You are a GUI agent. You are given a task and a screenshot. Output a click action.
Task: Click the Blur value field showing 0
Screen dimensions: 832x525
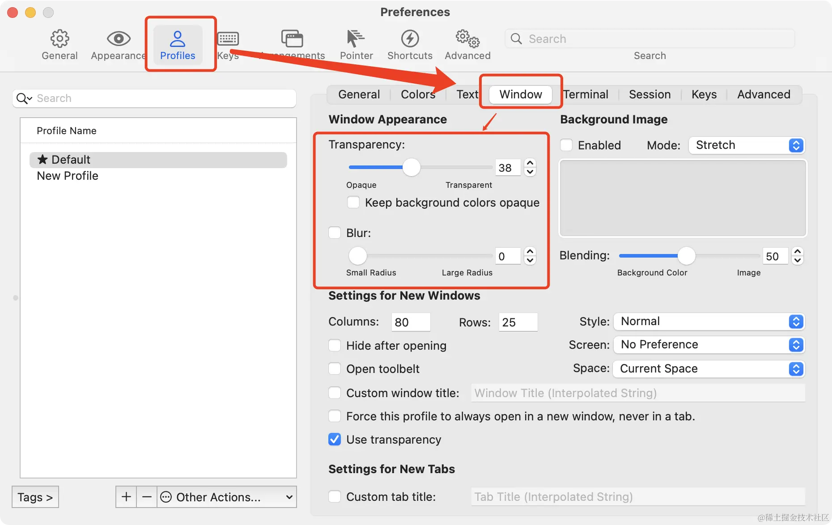pyautogui.click(x=508, y=256)
